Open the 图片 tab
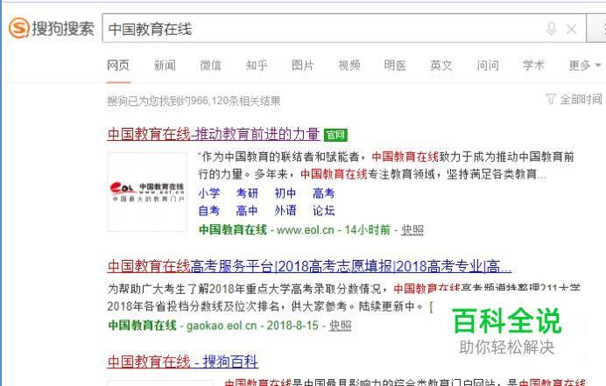The height and width of the screenshot is (386, 606). coord(303,66)
